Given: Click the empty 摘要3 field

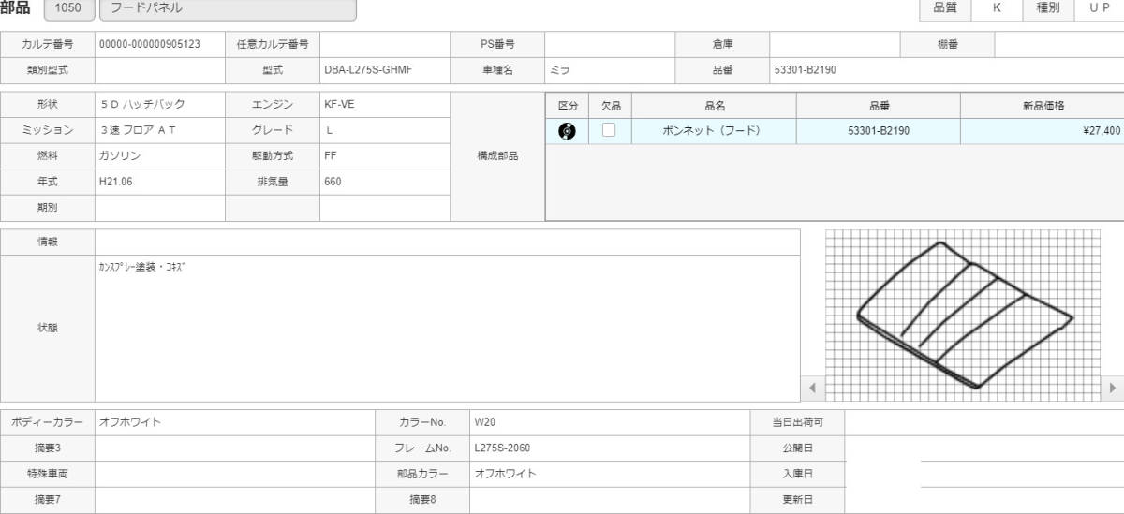Looking at the screenshot, I should [x=235, y=448].
